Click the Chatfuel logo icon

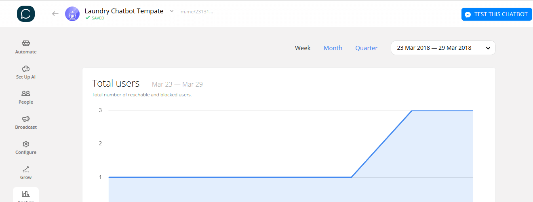[26, 14]
